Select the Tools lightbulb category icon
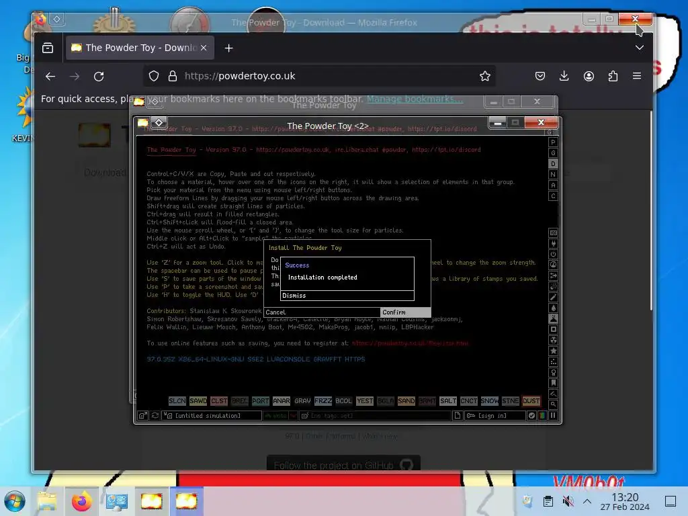Screen dimensions: 688x516 point(554,372)
